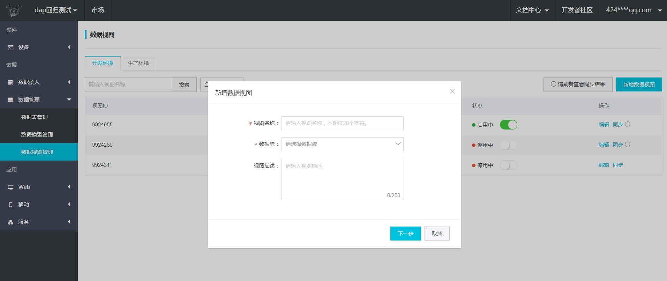Focus the 请输入视图名称 search field

click(x=128, y=84)
